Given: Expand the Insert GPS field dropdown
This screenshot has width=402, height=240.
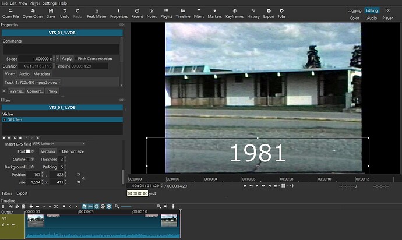Looking at the screenshot, I should 59,144.
